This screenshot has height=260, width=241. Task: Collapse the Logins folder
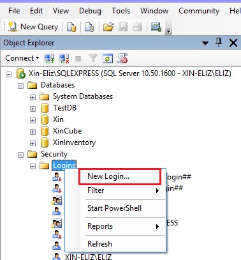coord(33,166)
